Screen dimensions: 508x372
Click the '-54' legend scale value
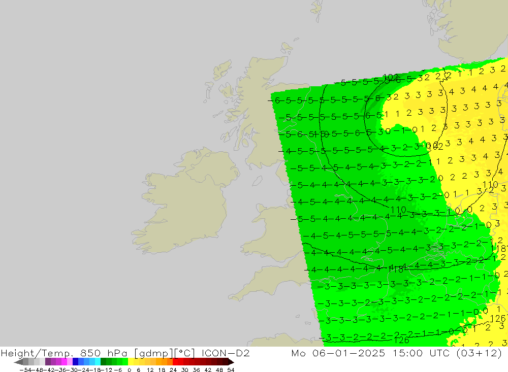coord(25,370)
